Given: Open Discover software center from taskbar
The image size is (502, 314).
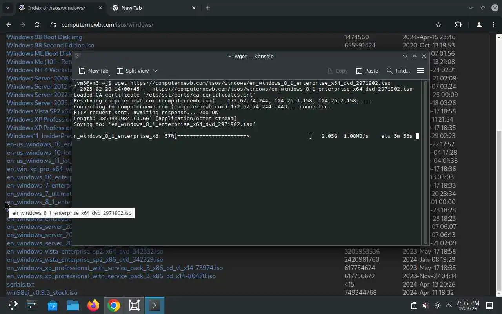Looking at the screenshot, I should 53,305.
